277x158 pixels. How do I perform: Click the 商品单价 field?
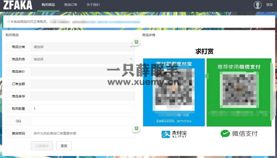(83, 72)
